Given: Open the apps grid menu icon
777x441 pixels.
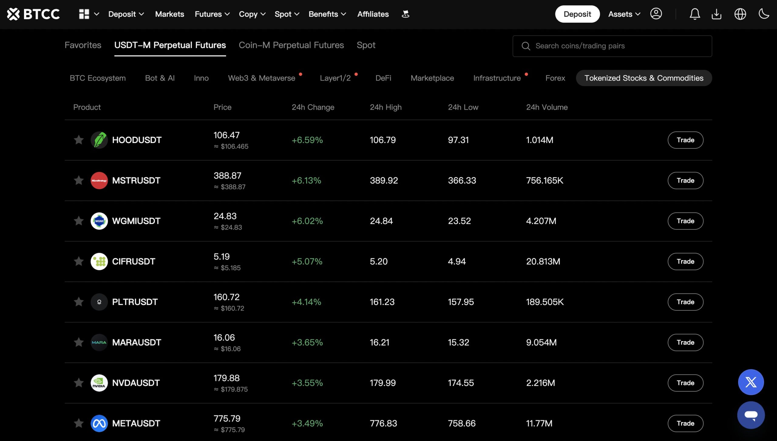Looking at the screenshot, I should tap(84, 14).
